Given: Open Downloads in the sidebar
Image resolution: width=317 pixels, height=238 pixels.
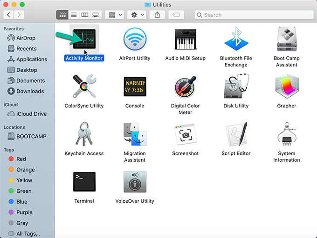Looking at the screenshot, I should [x=30, y=91].
